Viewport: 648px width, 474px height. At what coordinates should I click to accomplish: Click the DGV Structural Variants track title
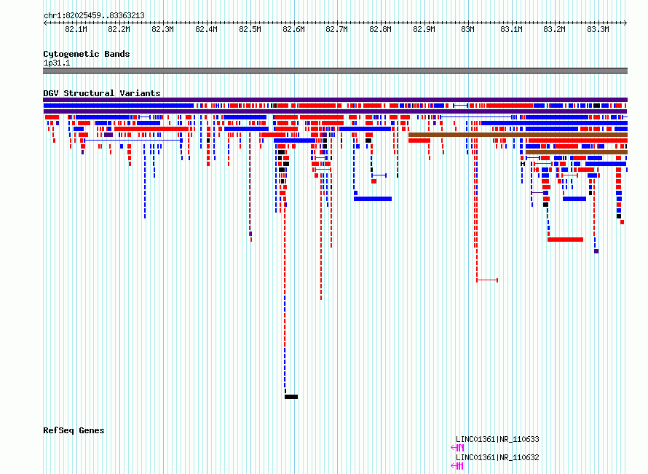coord(102,93)
